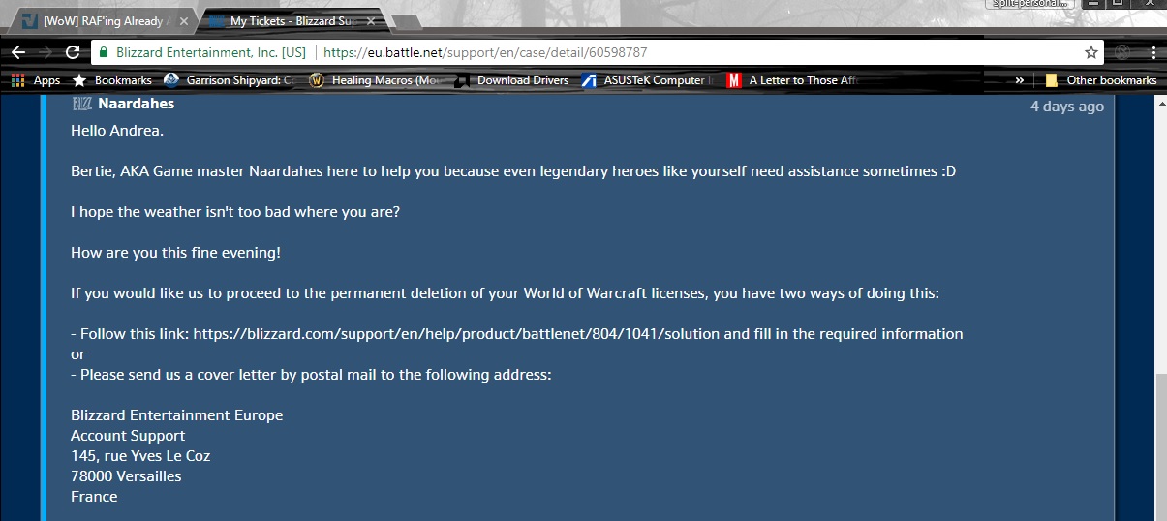Maximize the Chrome window
Image resolution: width=1167 pixels, height=521 pixels.
[x=1118, y=4]
